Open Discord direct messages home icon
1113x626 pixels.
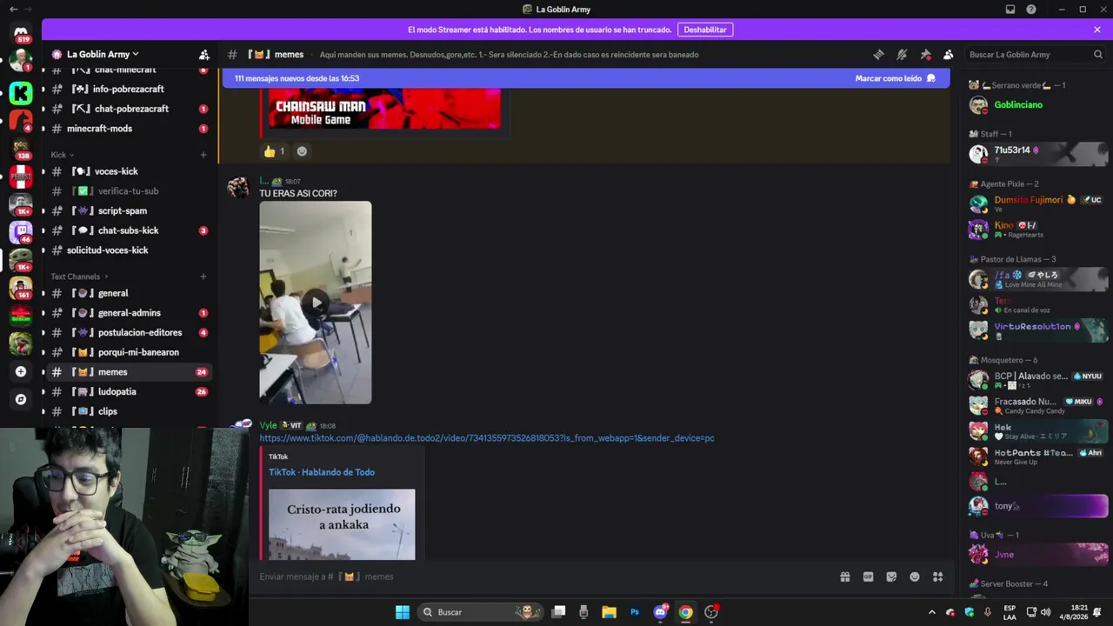21,31
